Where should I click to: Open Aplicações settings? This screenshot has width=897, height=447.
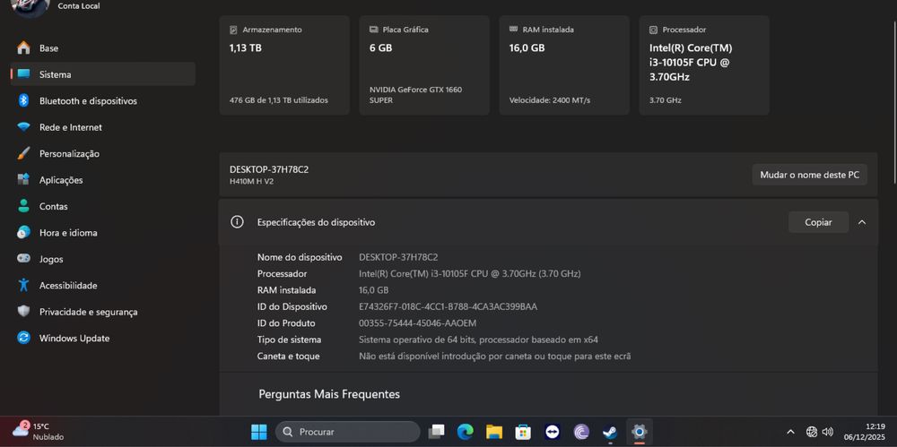[x=103, y=179]
